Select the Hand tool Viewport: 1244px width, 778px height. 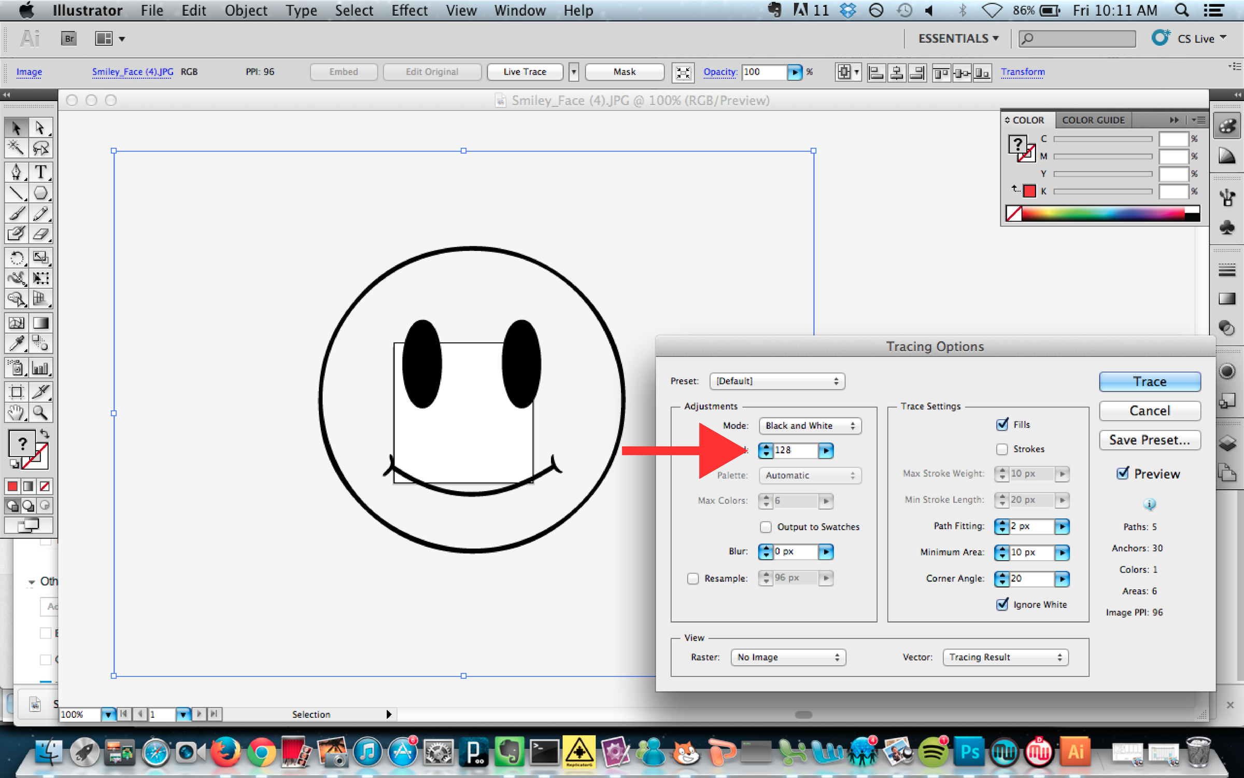(x=16, y=412)
